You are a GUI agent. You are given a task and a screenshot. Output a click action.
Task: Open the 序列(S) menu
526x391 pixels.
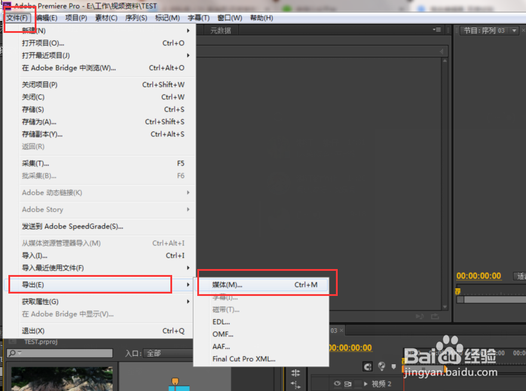136,17
